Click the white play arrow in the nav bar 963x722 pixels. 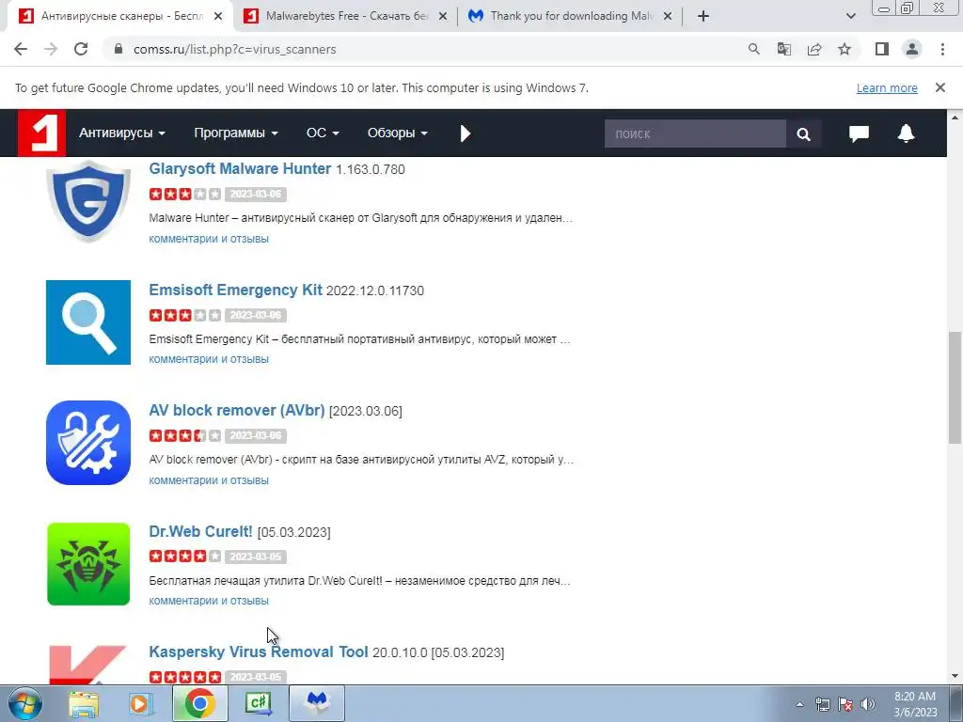pyautogui.click(x=465, y=133)
